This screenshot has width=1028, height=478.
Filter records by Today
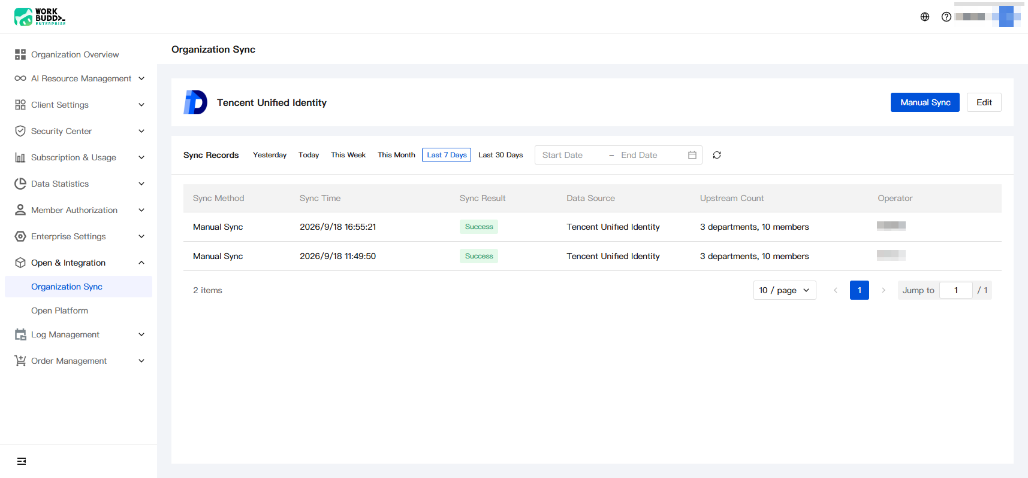pyautogui.click(x=309, y=155)
